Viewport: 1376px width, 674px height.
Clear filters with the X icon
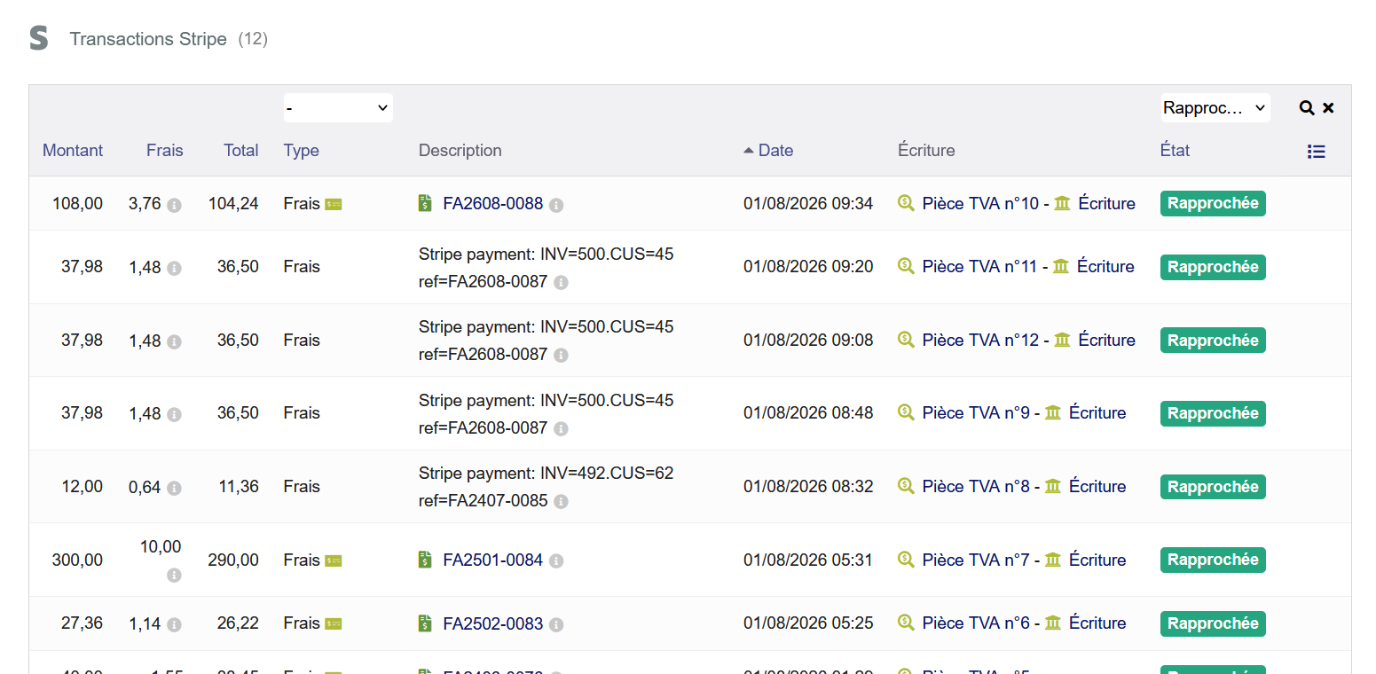[1328, 108]
